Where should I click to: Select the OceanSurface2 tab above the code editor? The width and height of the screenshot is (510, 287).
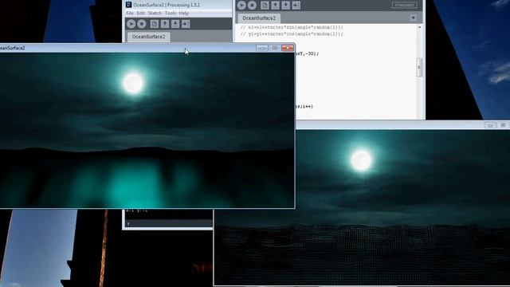click(x=259, y=18)
